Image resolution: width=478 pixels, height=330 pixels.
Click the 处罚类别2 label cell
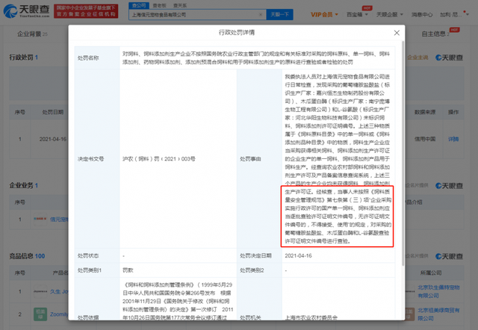click(x=259, y=270)
